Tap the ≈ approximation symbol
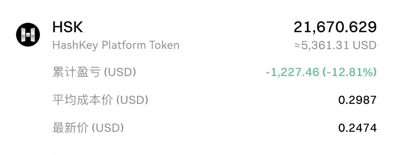Image resolution: width=393 pixels, height=155 pixels. point(298,46)
